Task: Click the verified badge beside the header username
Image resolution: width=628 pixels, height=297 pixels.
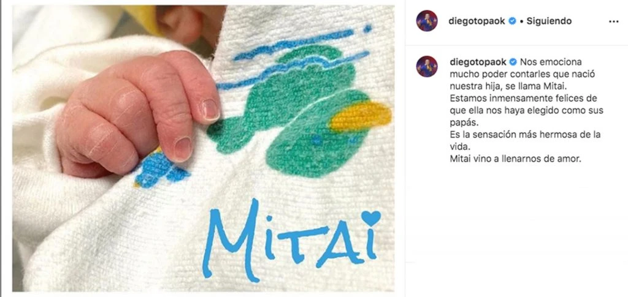Action: (x=512, y=21)
